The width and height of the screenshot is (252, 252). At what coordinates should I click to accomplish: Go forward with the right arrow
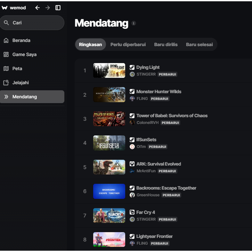pos(48,8)
